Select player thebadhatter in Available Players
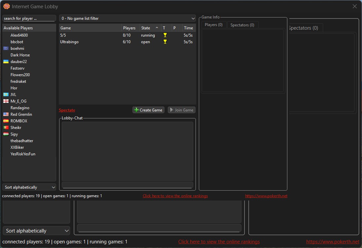362x248 pixels. tap(22, 141)
